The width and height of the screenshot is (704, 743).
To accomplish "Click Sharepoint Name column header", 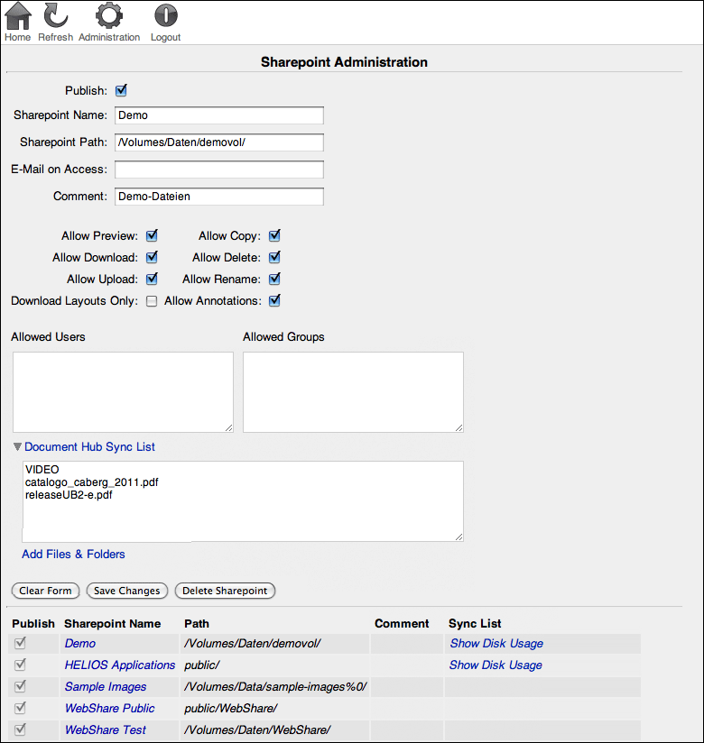I will [113, 624].
